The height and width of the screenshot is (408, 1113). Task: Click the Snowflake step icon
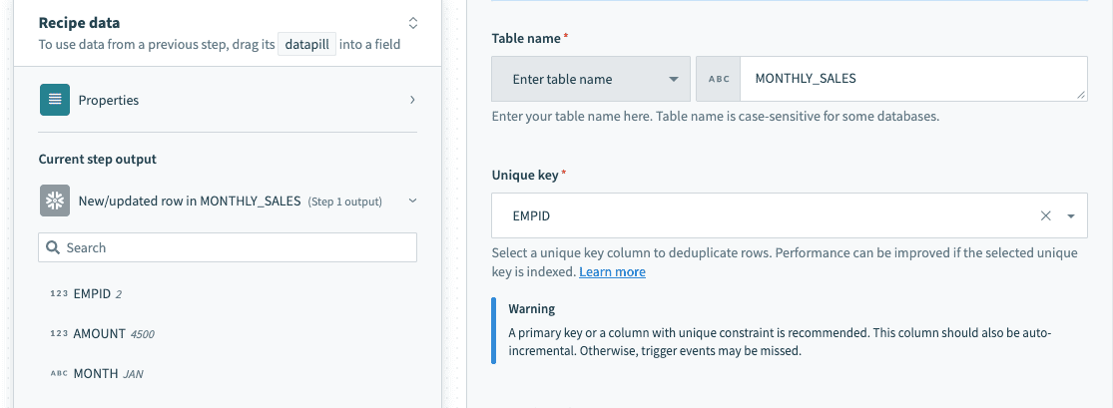[55, 201]
